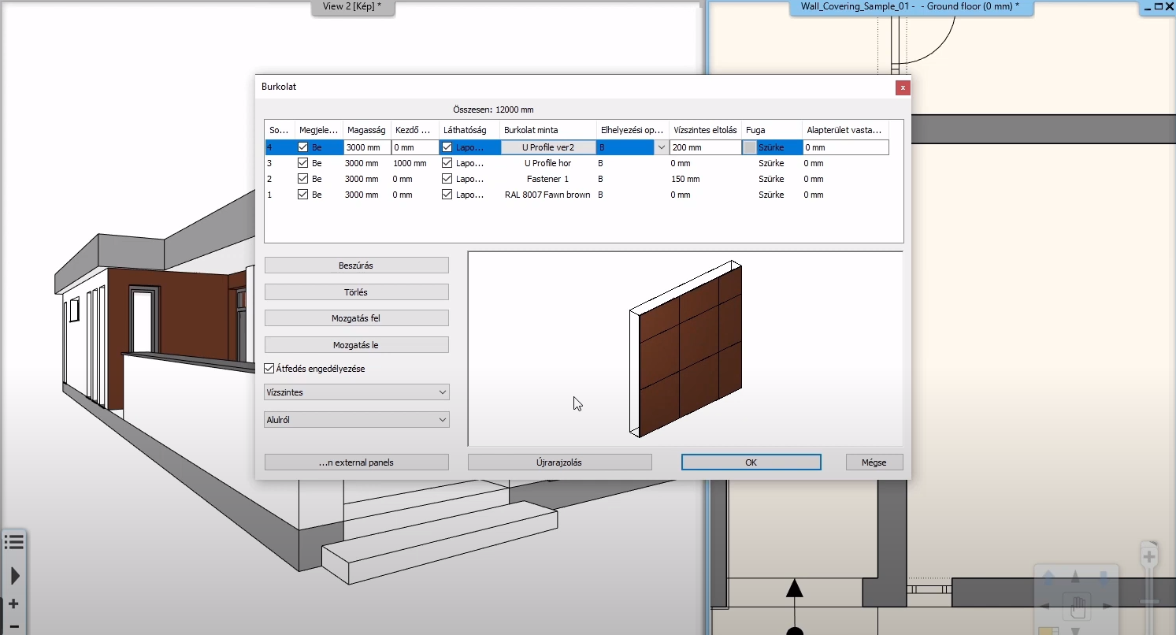Click the play arrow icon in the 3D view

click(14, 576)
